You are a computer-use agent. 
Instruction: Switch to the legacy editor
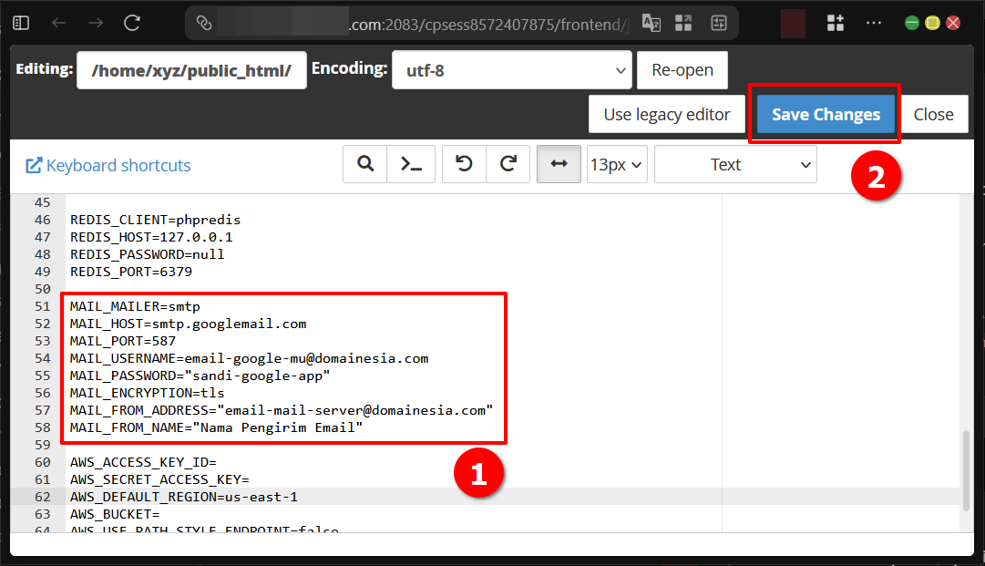(666, 114)
